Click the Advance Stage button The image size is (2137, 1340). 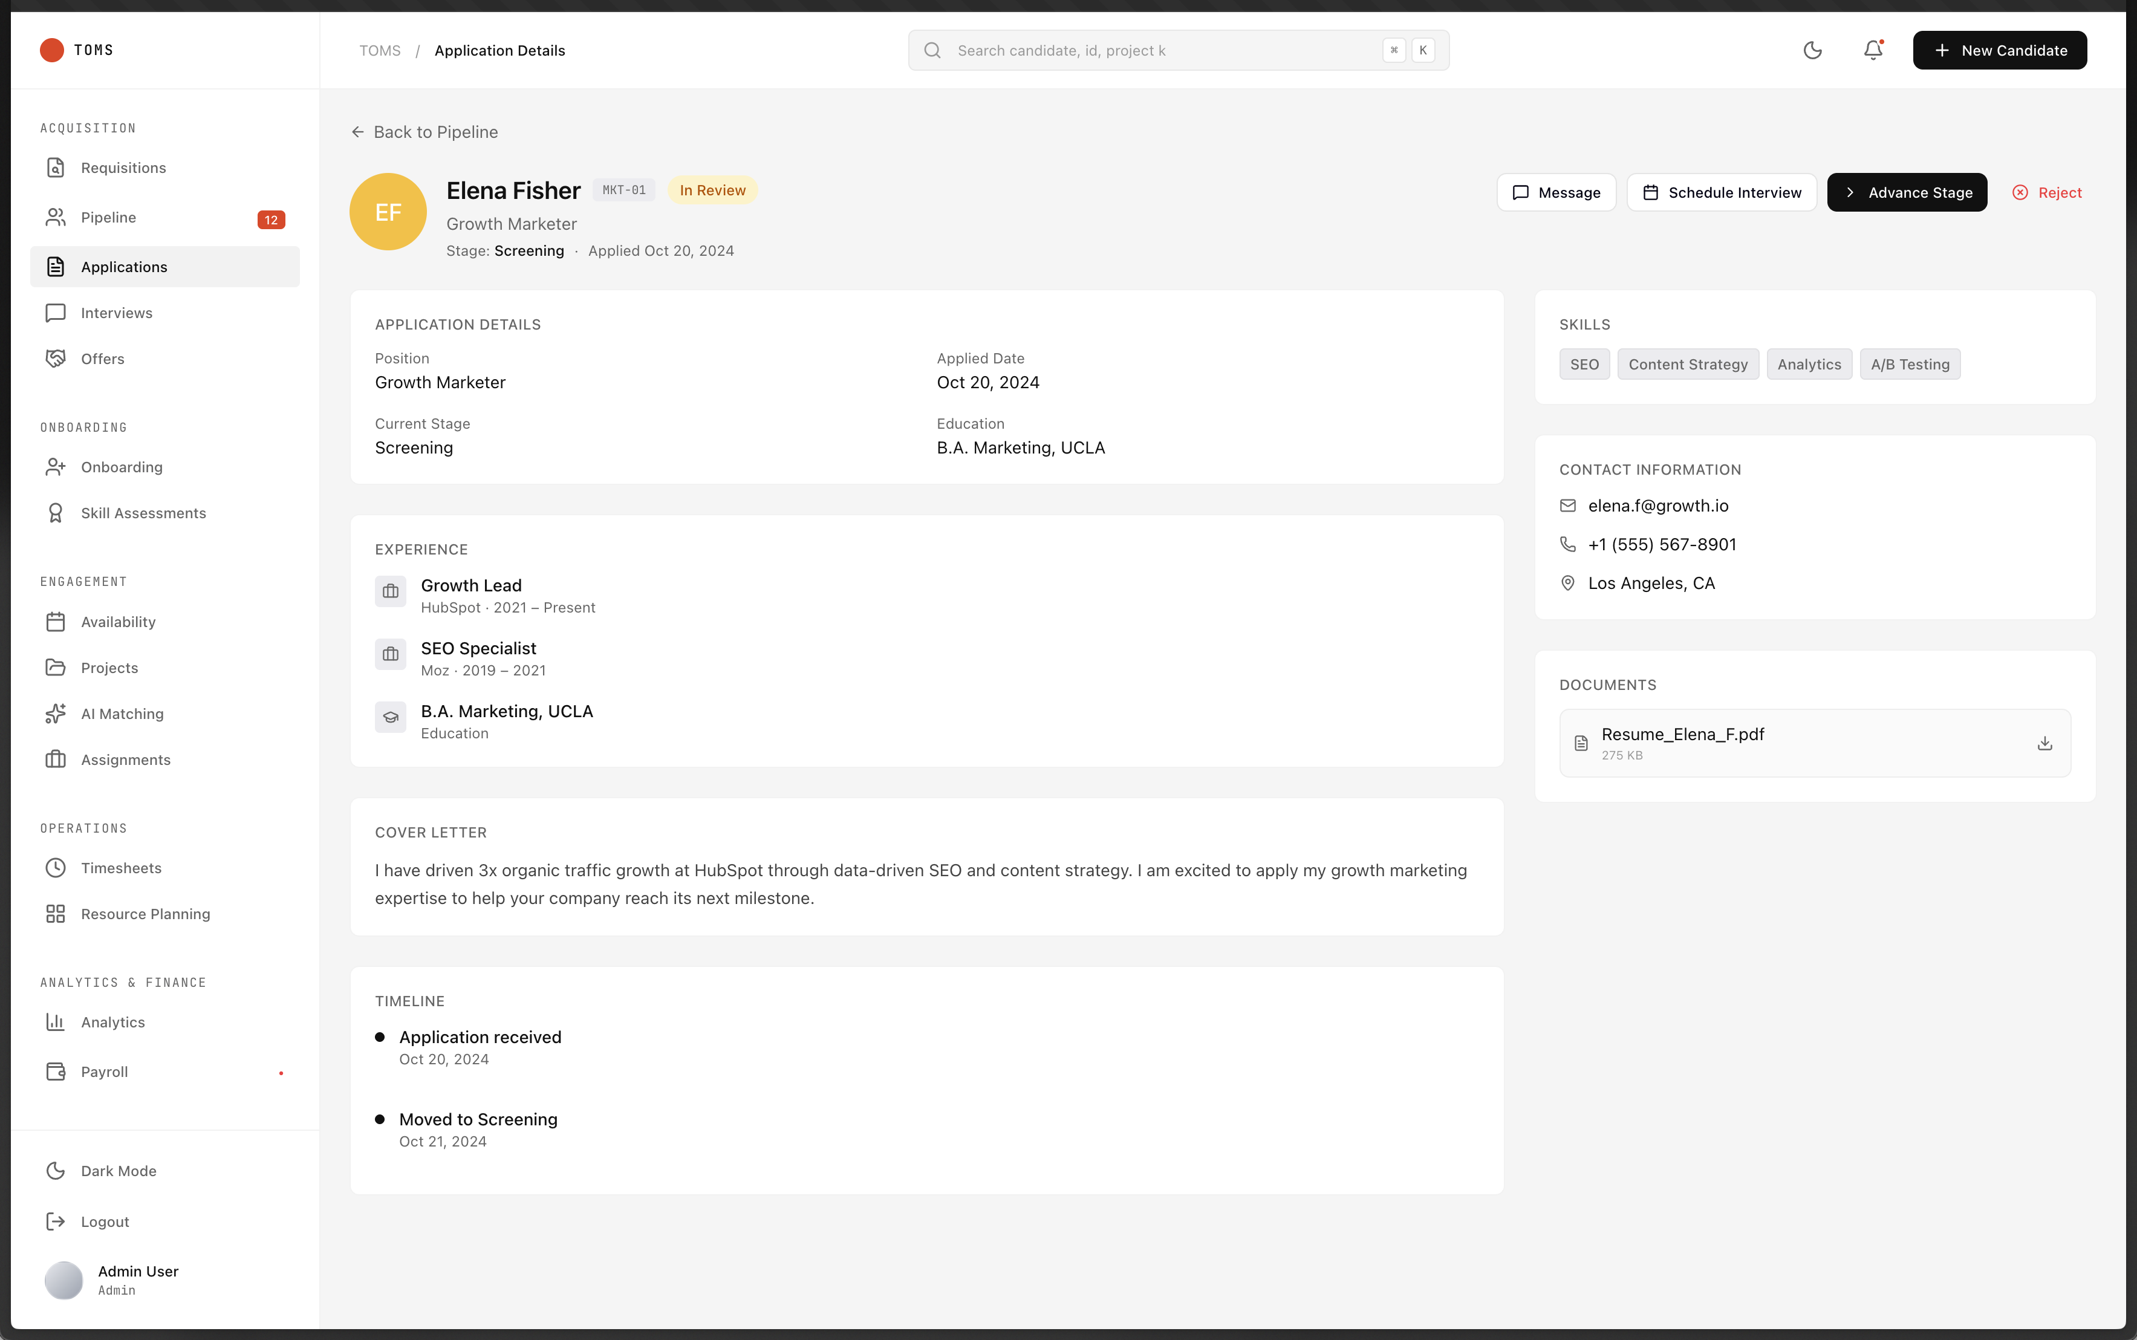click(x=1907, y=192)
